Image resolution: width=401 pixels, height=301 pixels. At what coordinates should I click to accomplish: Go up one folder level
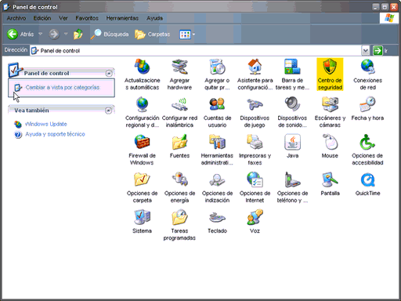pyautogui.click(x=78, y=34)
